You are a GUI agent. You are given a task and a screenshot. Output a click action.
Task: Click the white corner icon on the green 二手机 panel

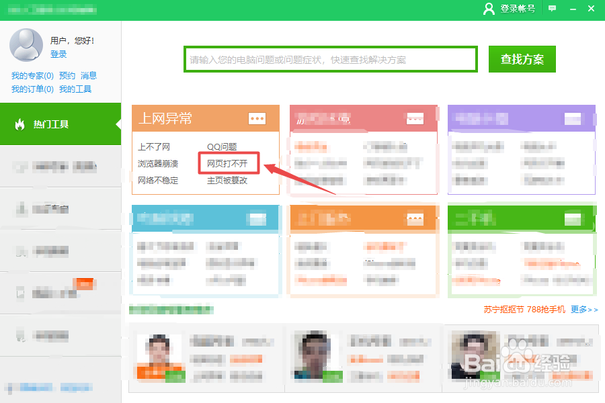pos(572,218)
